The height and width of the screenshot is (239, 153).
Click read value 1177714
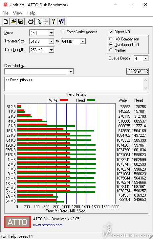coord(139,126)
